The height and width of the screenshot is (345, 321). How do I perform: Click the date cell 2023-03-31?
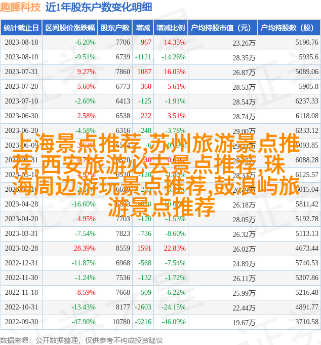click(x=21, y=234)
